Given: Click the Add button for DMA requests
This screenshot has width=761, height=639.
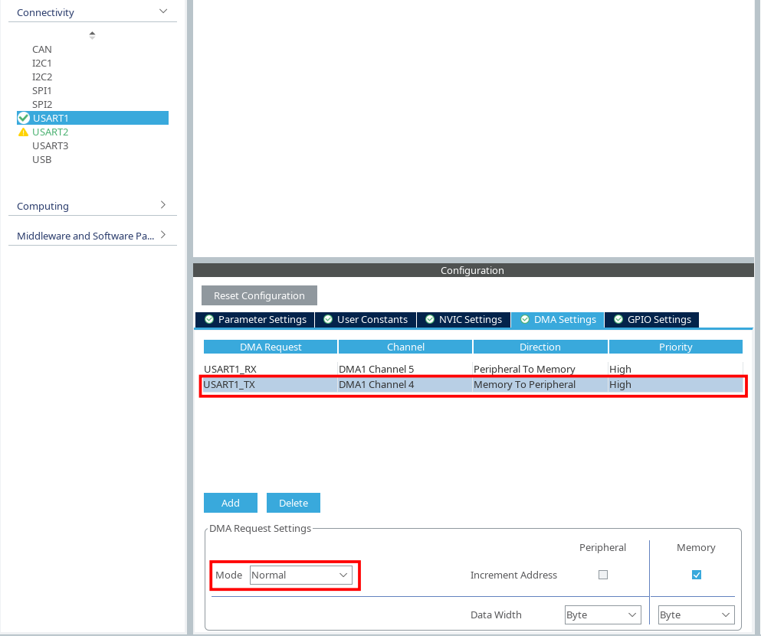Looking at the screenshot, I should click(230, 503).
